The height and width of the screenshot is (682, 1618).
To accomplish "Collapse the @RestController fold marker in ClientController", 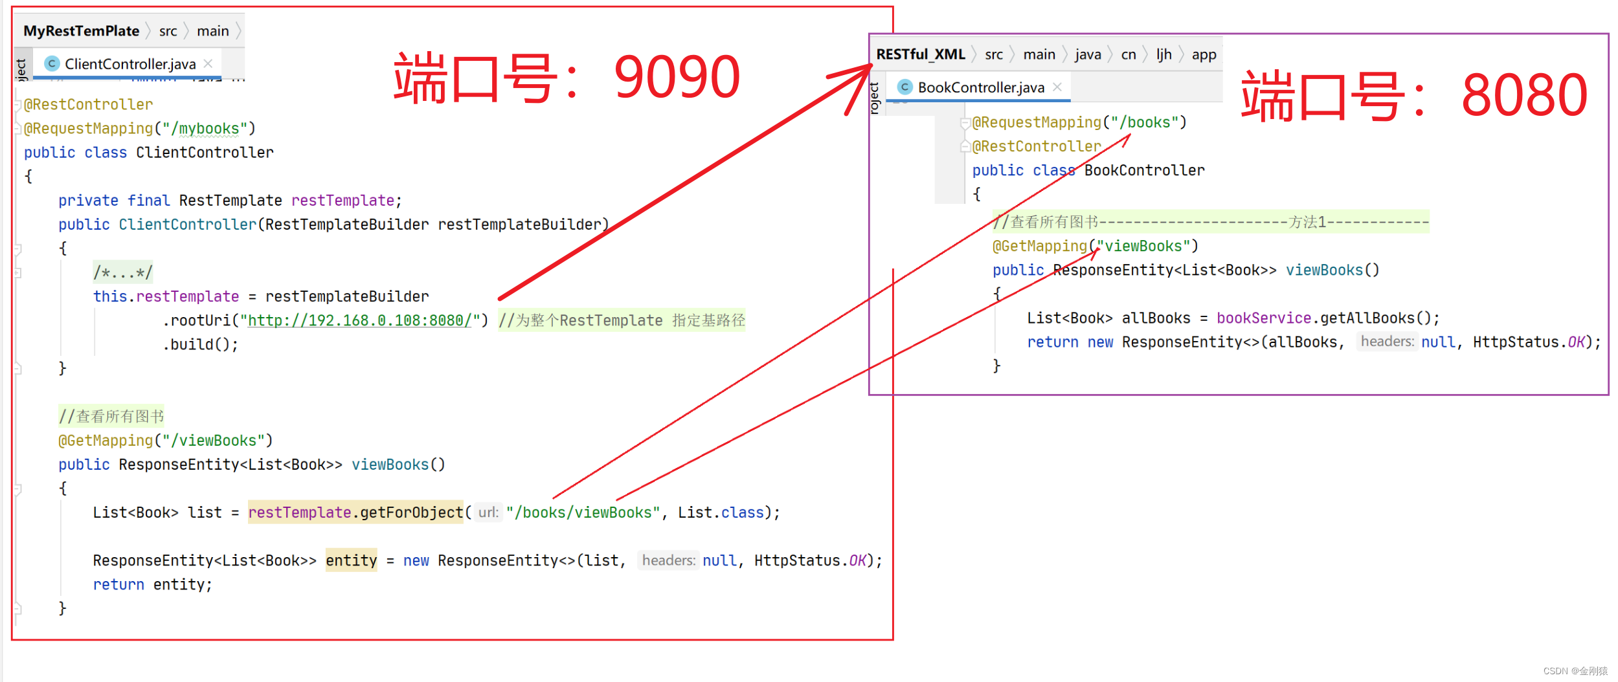I will (18, 105).
